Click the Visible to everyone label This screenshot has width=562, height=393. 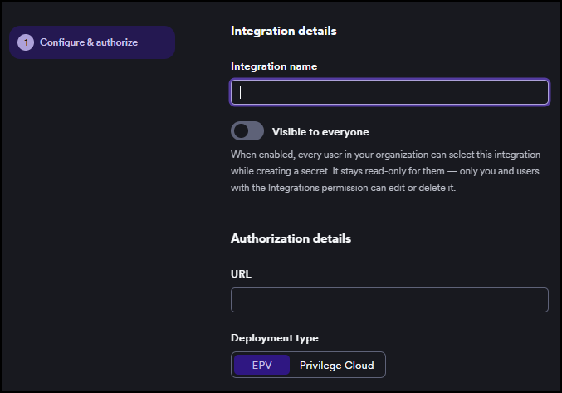pos(320,132)
